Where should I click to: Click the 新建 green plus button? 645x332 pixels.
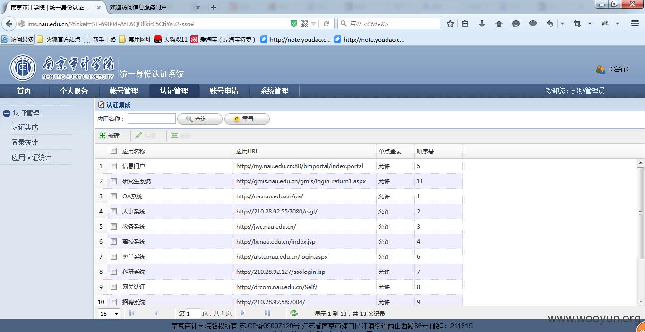109,136
